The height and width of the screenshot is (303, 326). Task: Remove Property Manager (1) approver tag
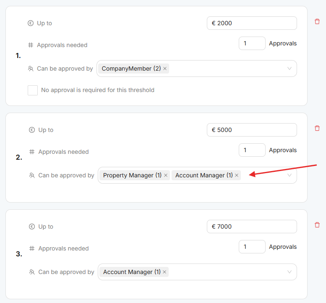tap(166, 175)
